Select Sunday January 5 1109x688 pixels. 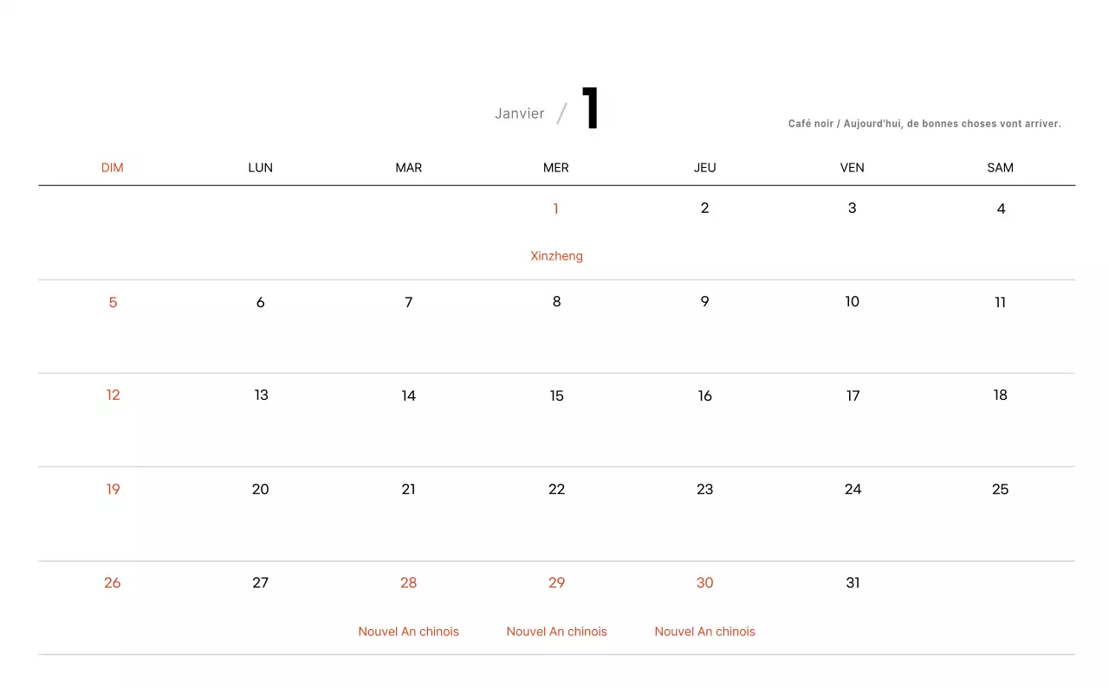pyautogui.click(x=113, y=303)
